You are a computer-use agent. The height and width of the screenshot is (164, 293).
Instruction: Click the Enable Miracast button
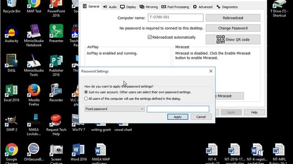pos(229,96)
